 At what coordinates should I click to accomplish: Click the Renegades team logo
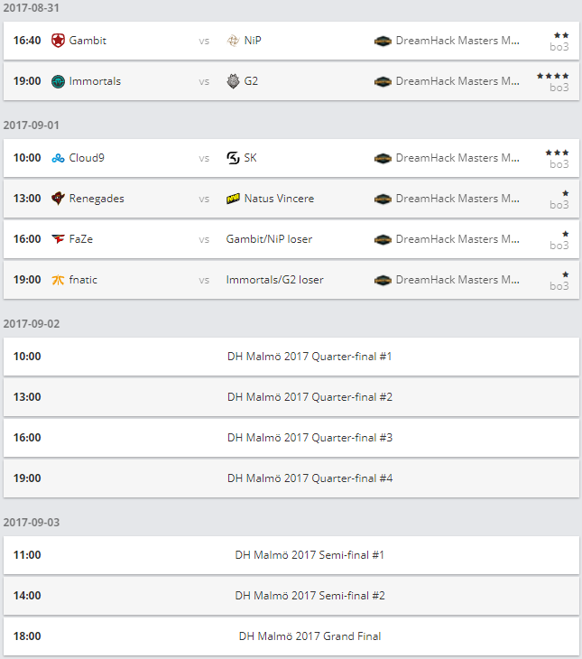tap(59, 199)
